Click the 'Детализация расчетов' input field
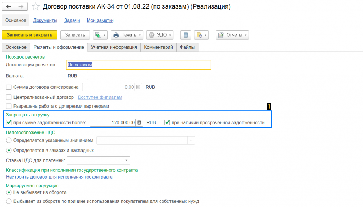 pos(139,65)
